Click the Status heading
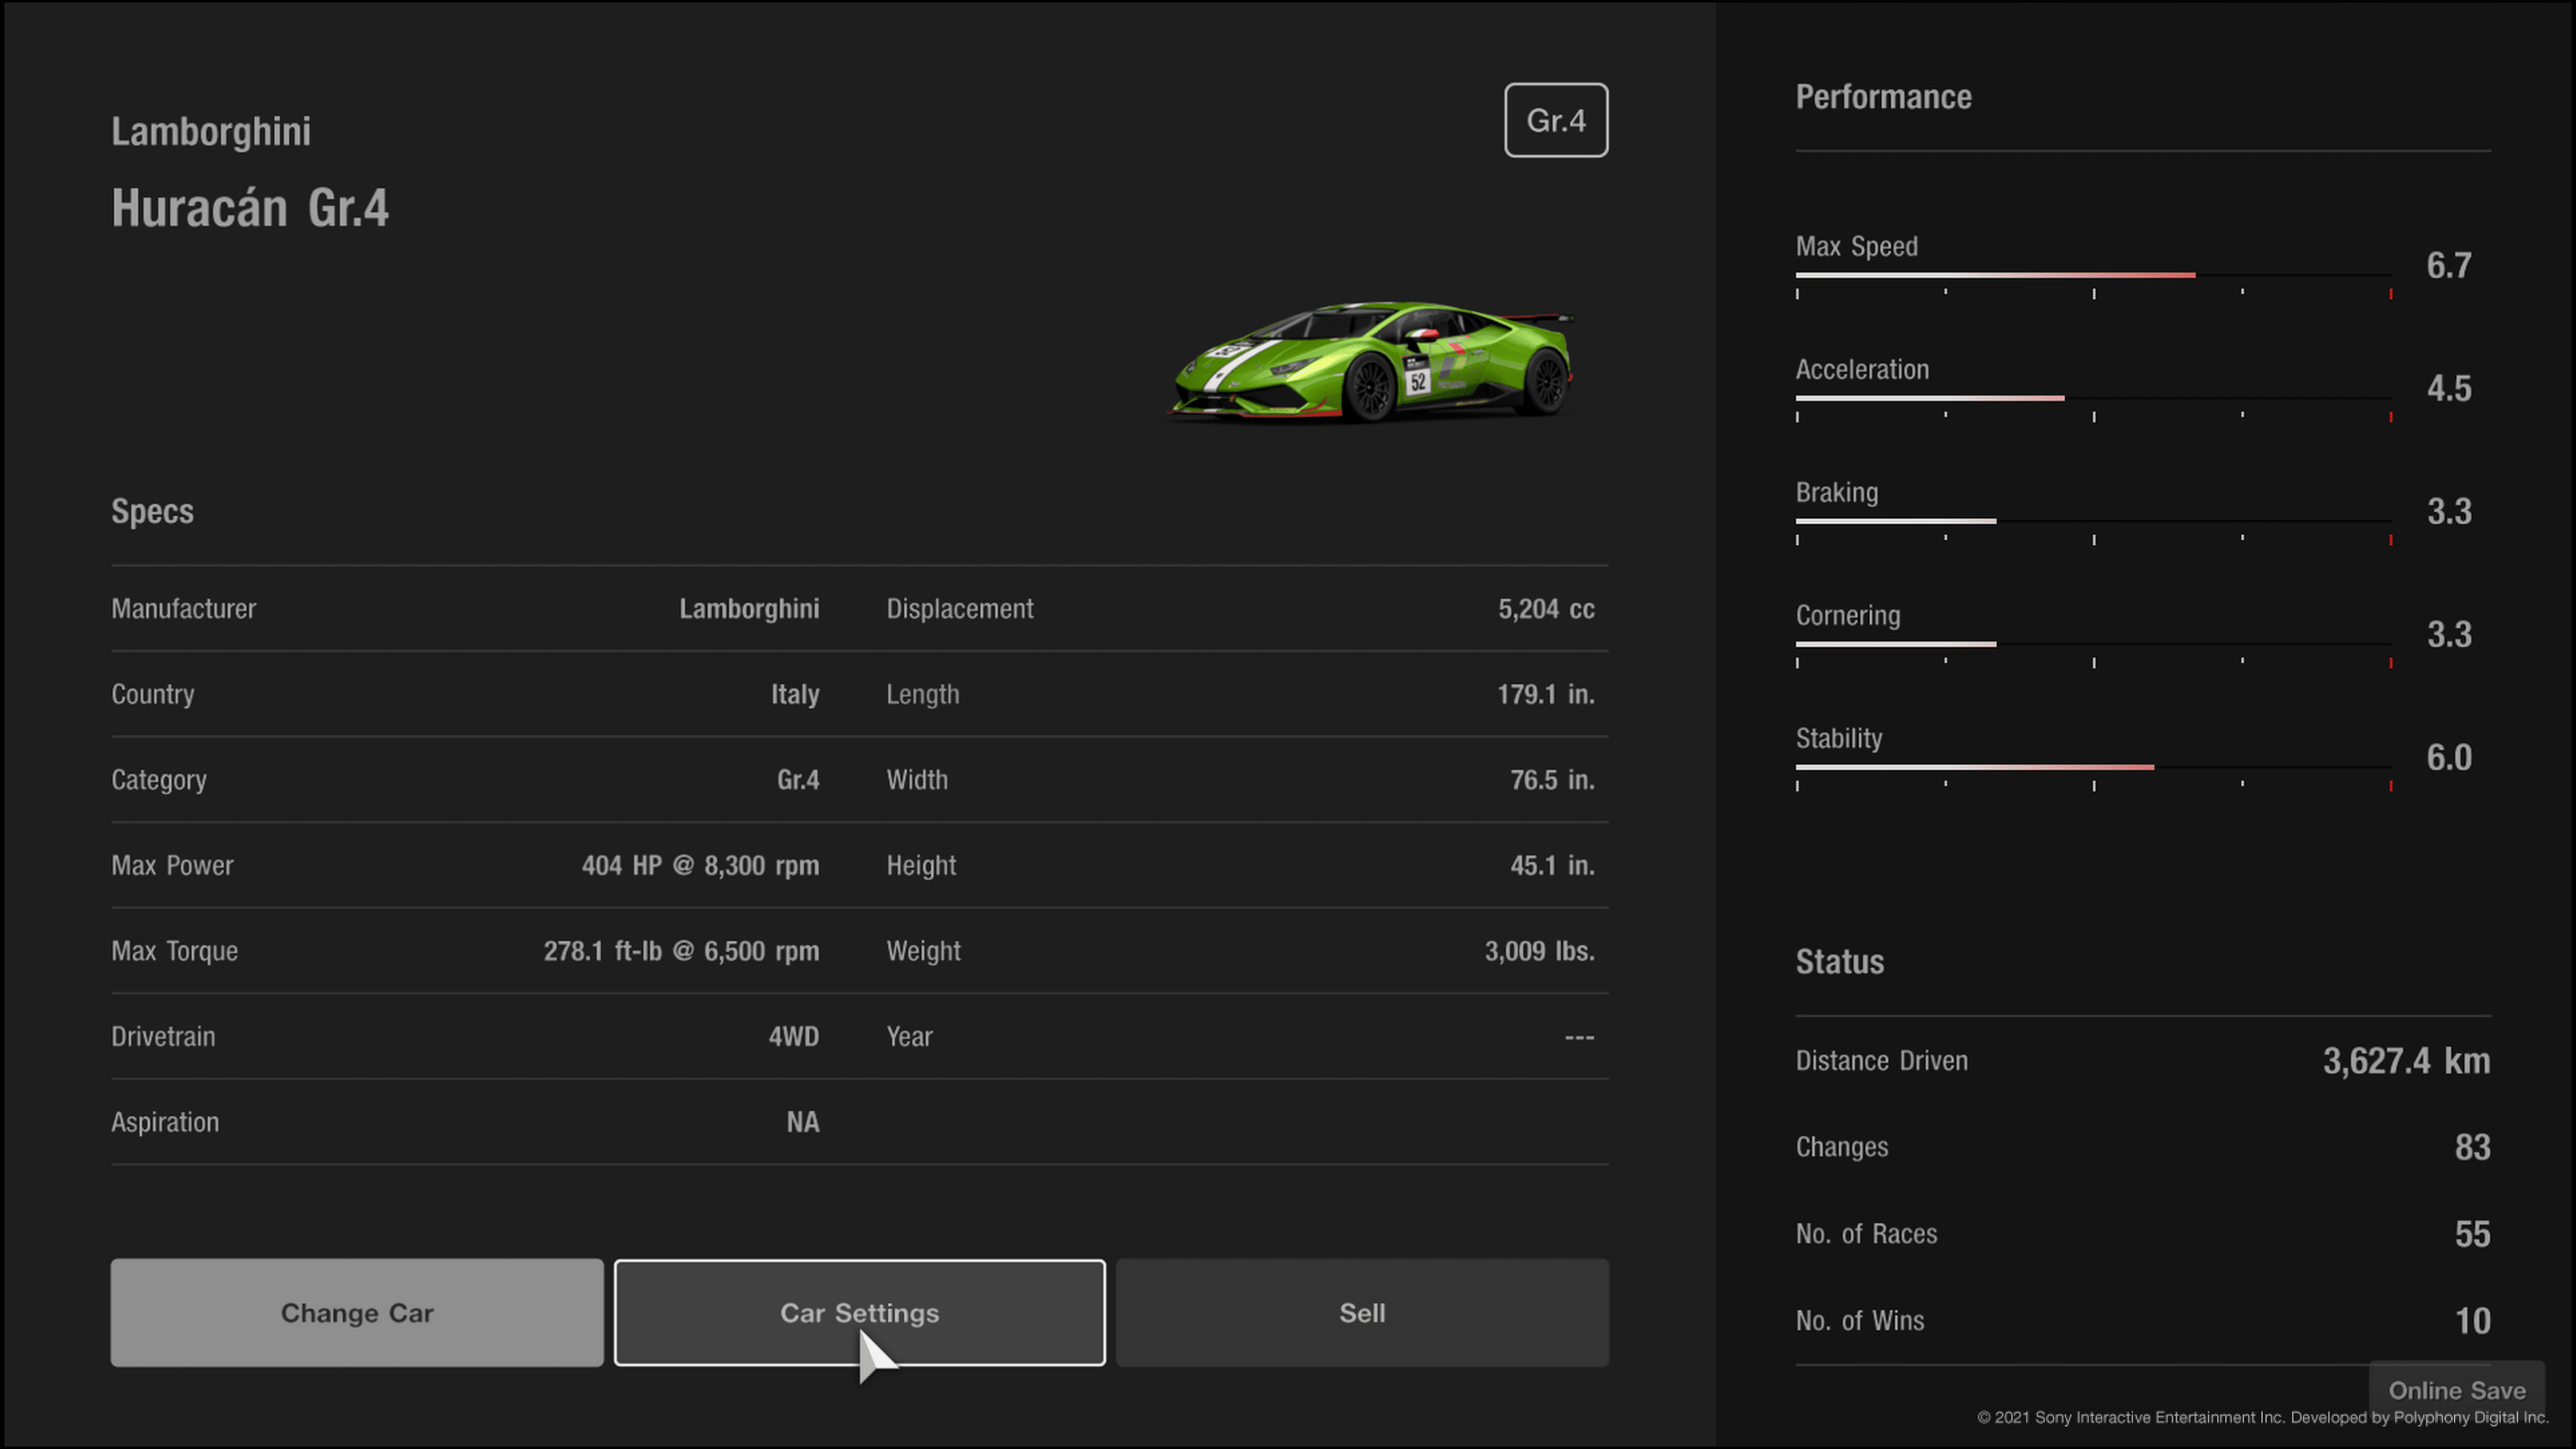Screen dimensions: 2576x1449 coord(1839,962)
